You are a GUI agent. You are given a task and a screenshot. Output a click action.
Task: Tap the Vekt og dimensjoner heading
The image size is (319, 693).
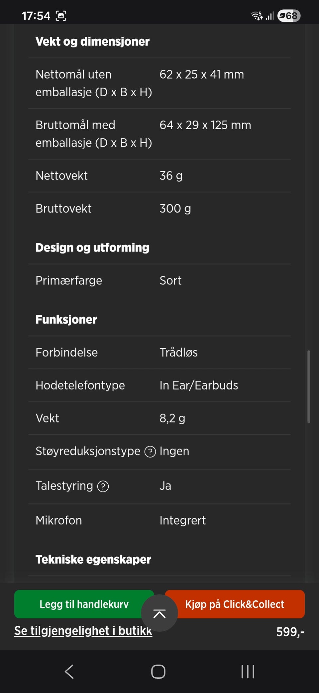pos(92,42)
